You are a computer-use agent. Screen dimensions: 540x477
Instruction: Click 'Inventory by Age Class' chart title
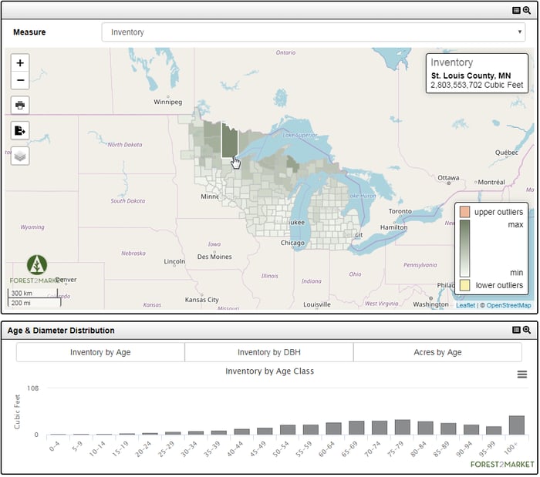click(269, 371)
